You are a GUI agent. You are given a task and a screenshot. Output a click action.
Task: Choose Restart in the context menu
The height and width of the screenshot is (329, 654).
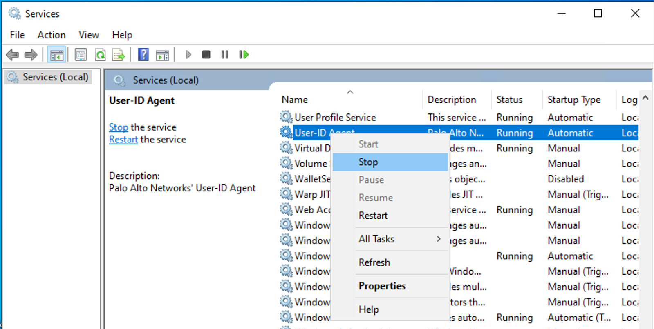pos(390,216)
